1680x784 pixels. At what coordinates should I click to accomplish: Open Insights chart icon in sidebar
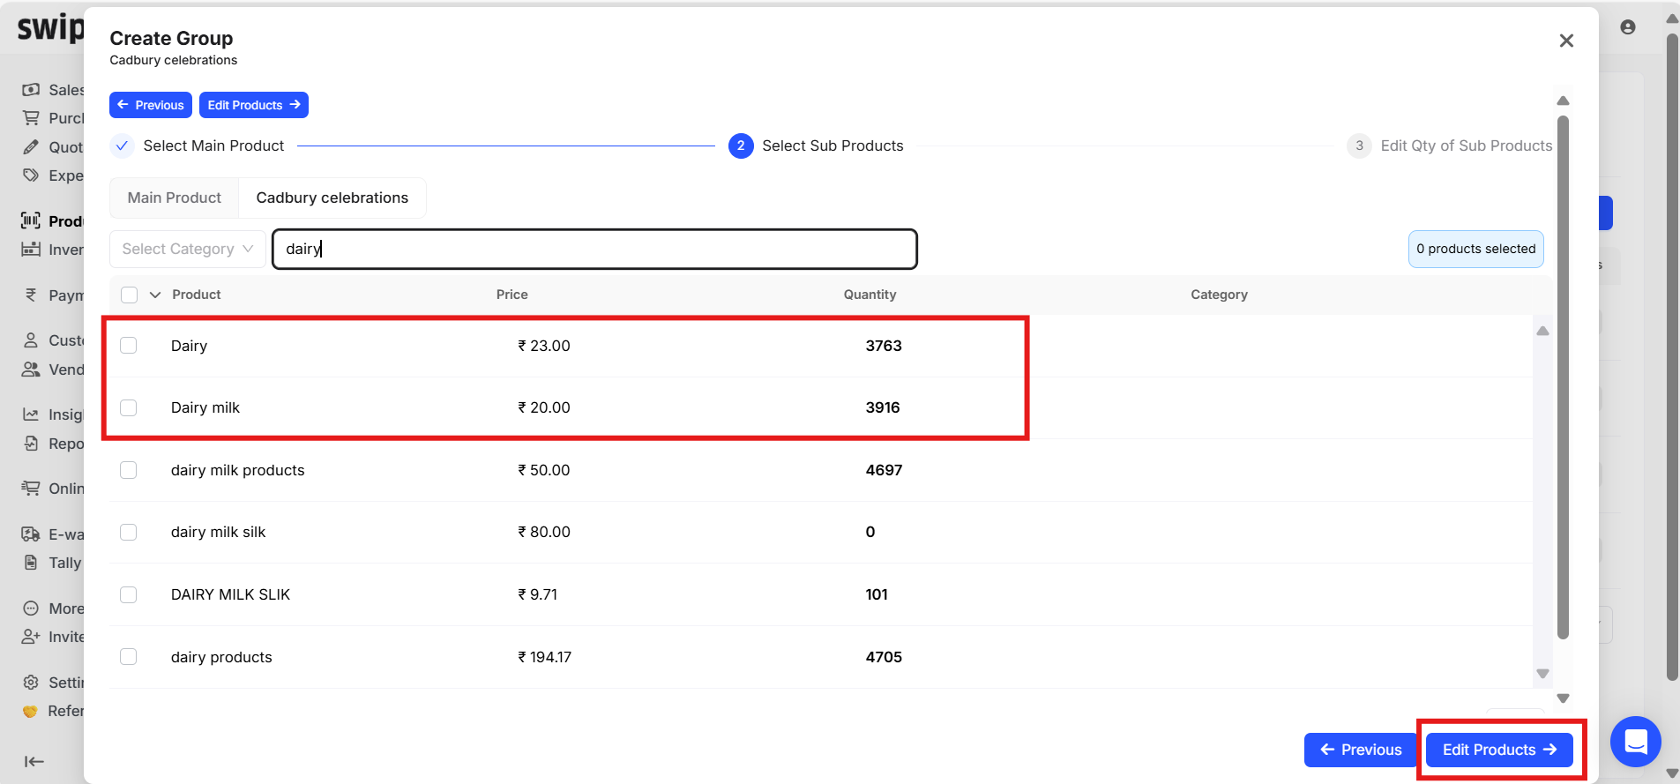(x=31, y=414)
